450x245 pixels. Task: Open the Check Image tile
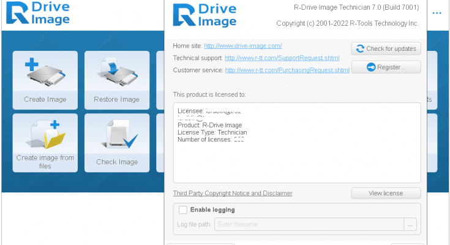[117, 143]
